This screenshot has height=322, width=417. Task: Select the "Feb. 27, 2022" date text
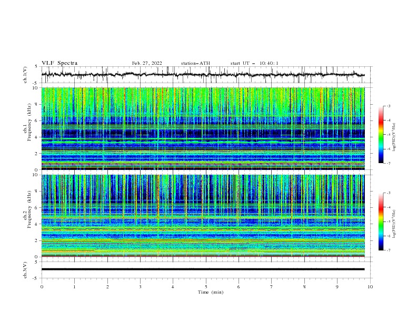click(147, 63)
